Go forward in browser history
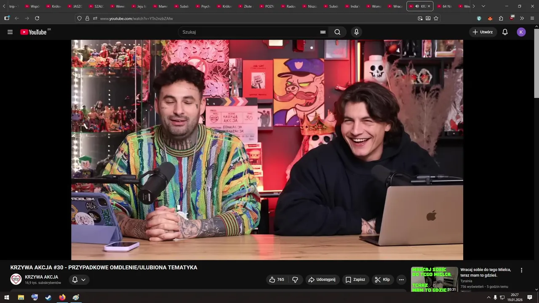This screenshot has width=539, height=303. point(27,19)
